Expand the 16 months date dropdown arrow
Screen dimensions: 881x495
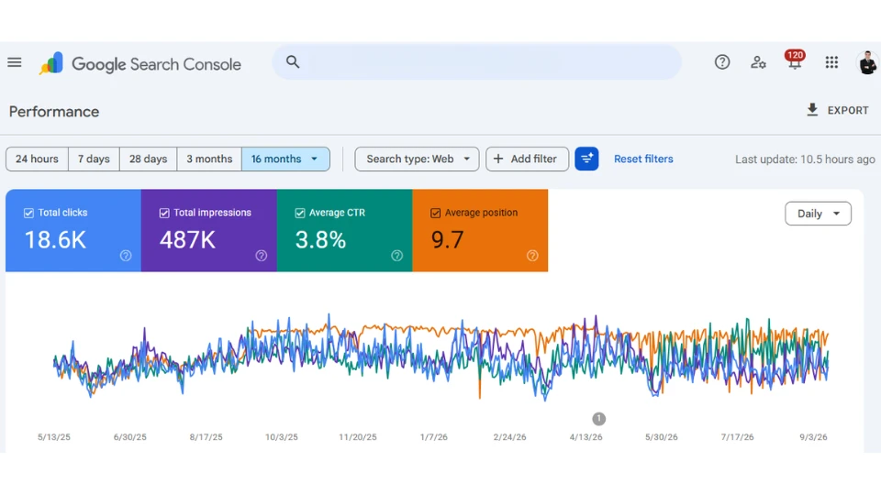[315, 159]
